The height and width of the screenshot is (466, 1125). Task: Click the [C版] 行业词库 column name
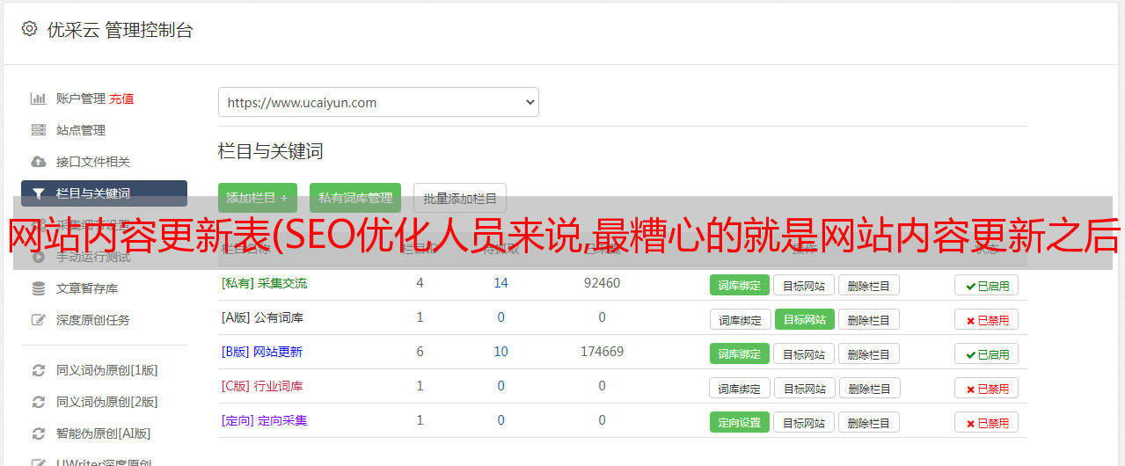coord(262,386)
